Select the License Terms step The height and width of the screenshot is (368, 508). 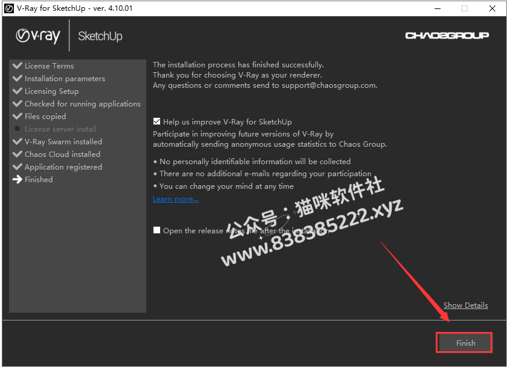pyautogui.click(x=49, y=66)
